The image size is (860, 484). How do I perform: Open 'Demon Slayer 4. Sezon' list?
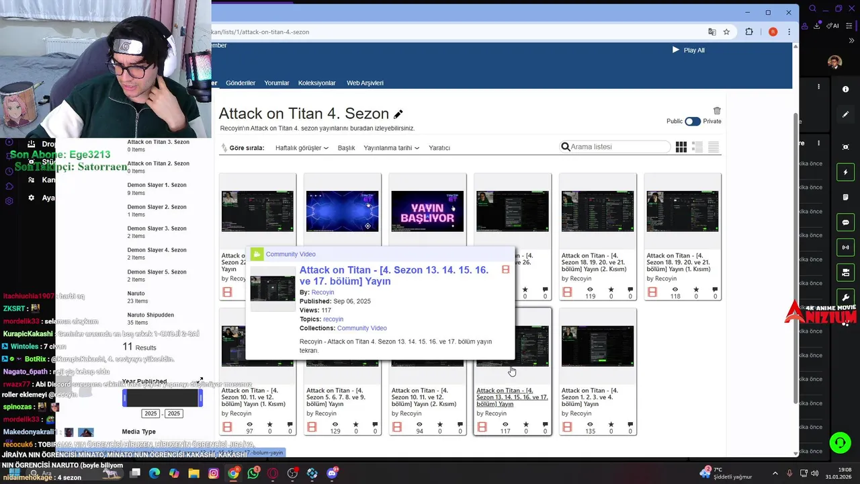coord(157,251)
